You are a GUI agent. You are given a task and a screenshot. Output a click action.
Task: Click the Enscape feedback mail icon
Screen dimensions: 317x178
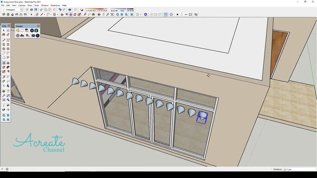click(x=33, y=36)
